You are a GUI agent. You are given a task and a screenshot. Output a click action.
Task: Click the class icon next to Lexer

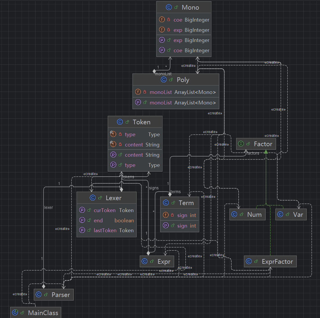(93, 198)
